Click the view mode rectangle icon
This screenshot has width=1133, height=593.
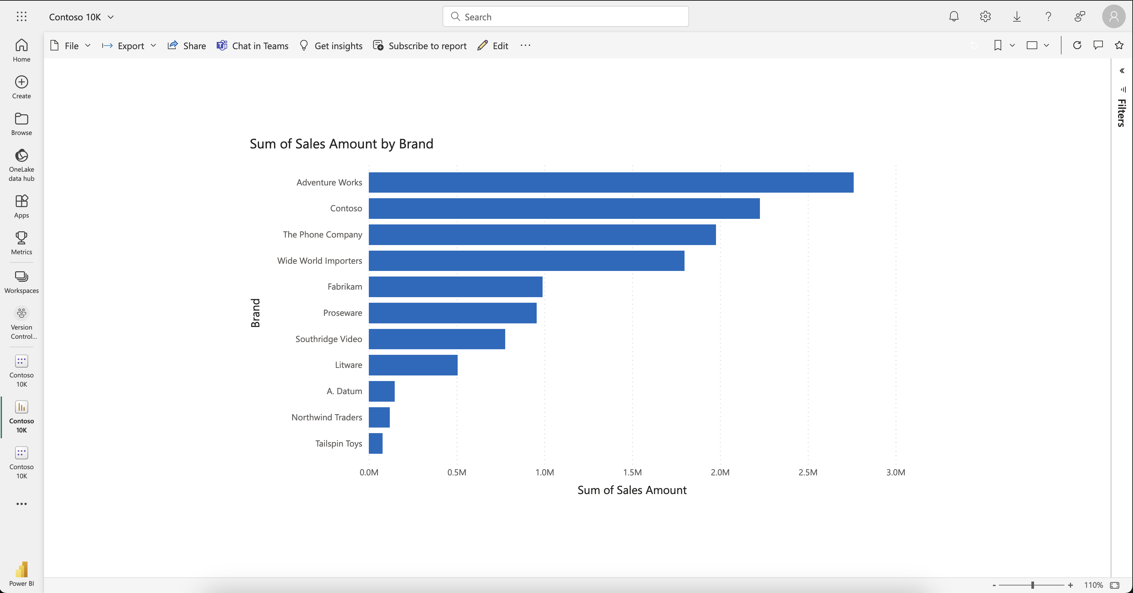coord(1032,45)
